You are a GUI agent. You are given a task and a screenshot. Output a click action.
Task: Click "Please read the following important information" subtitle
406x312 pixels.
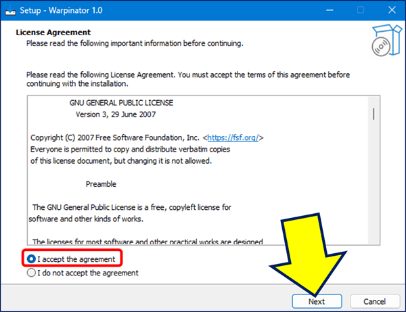135,43
